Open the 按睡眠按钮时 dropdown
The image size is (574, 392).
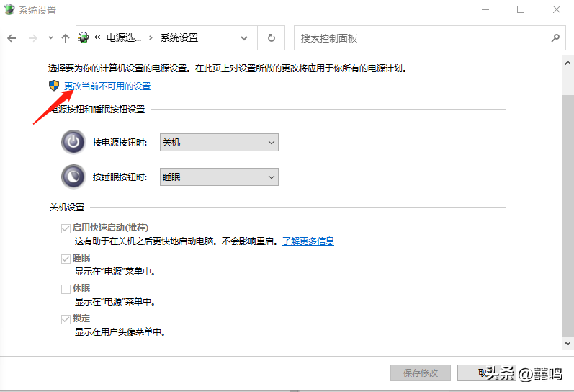coord(219,177)
